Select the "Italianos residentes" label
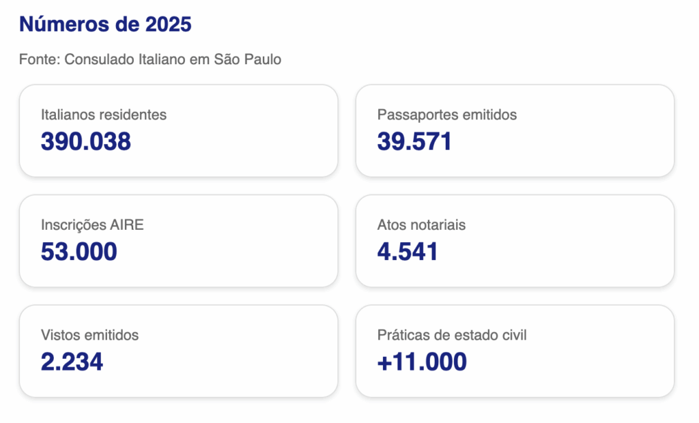Screen dimensions: 699x423 (x=104, y=115)
